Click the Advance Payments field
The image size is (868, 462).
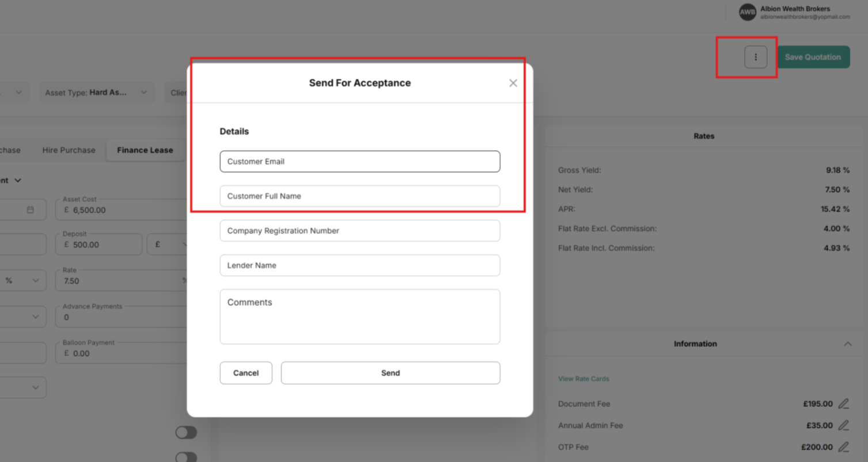click(x=122, y=317)
